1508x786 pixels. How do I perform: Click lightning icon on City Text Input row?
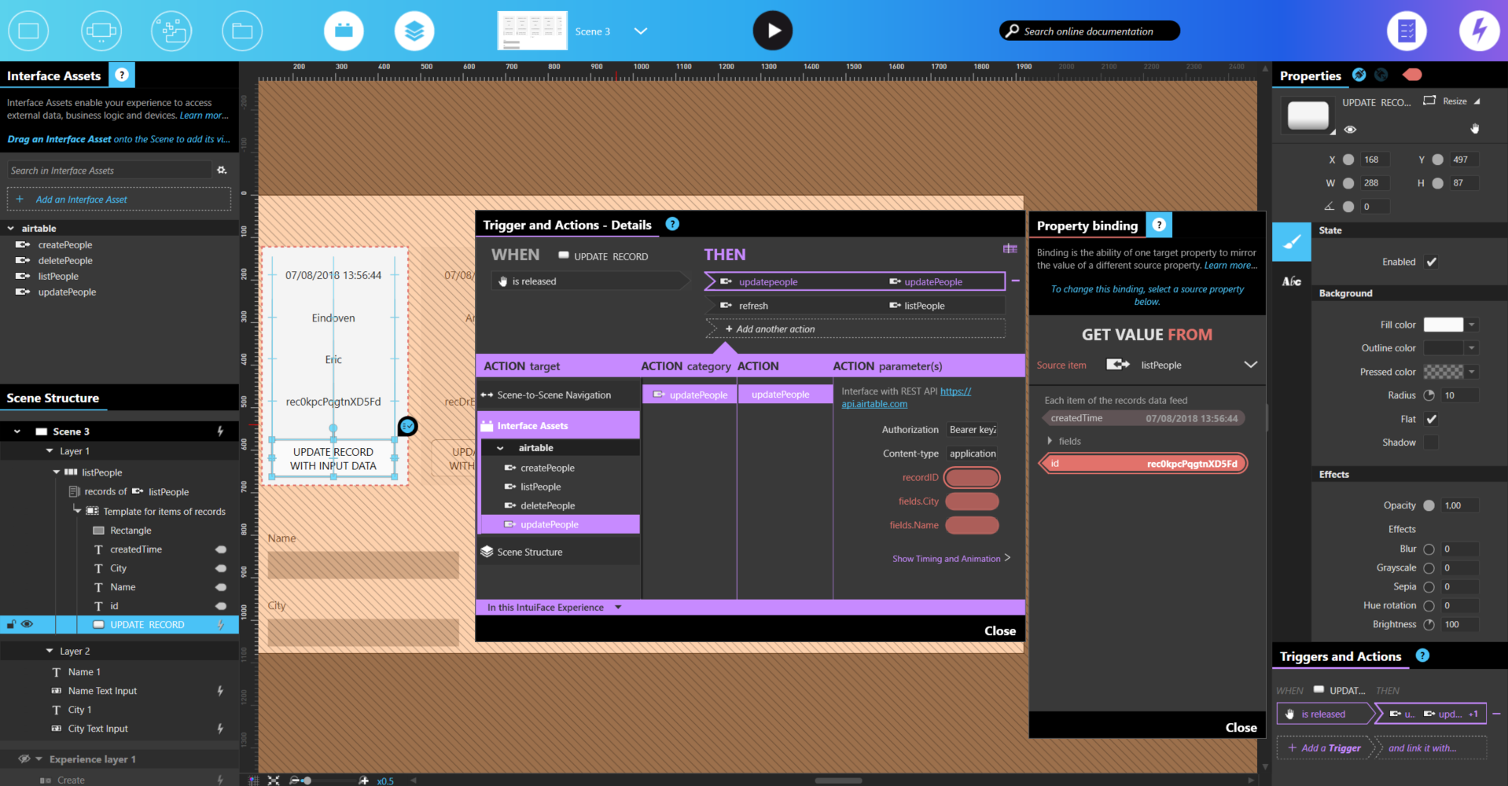click(220, 728)
